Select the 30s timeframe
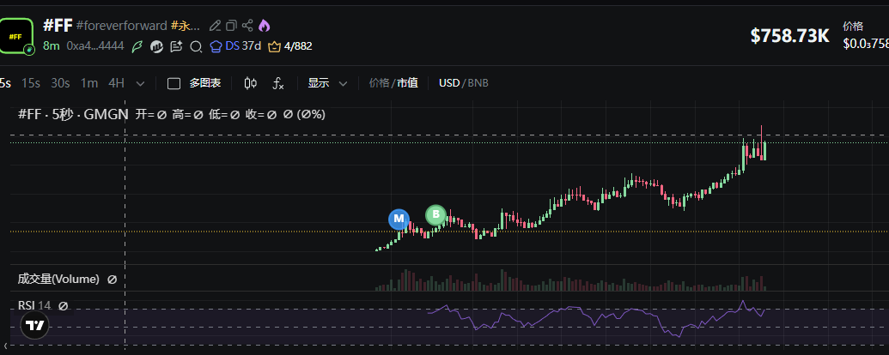 coord(60,83)
